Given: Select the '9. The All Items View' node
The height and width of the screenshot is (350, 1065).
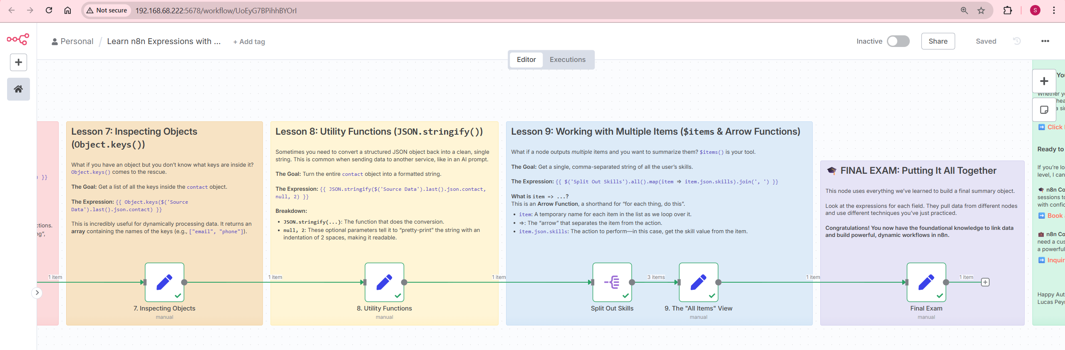Looking at the screenshot, I should tap(698, 282).
